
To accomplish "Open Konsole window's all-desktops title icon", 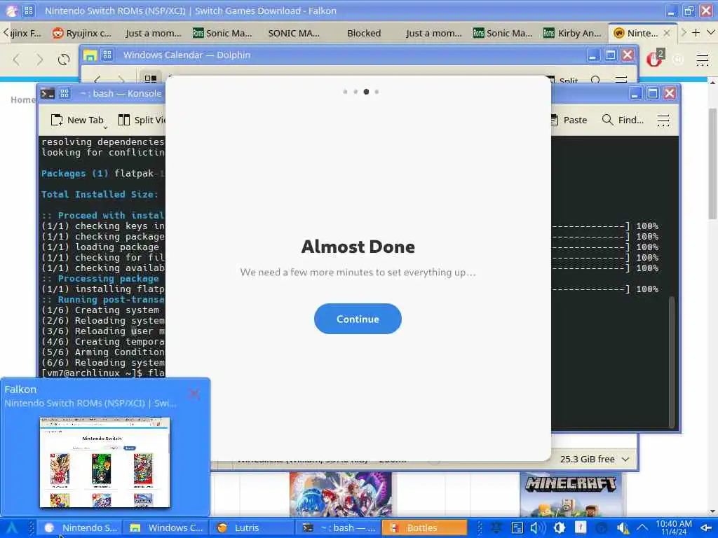I will coord(65,93).
